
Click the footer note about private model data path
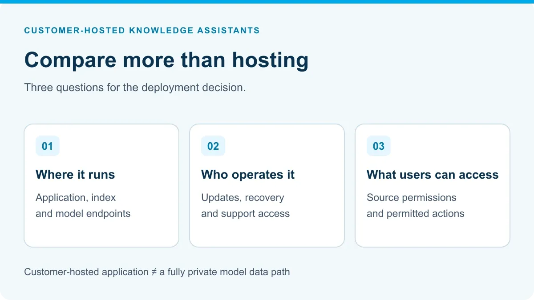pos(157,272)
